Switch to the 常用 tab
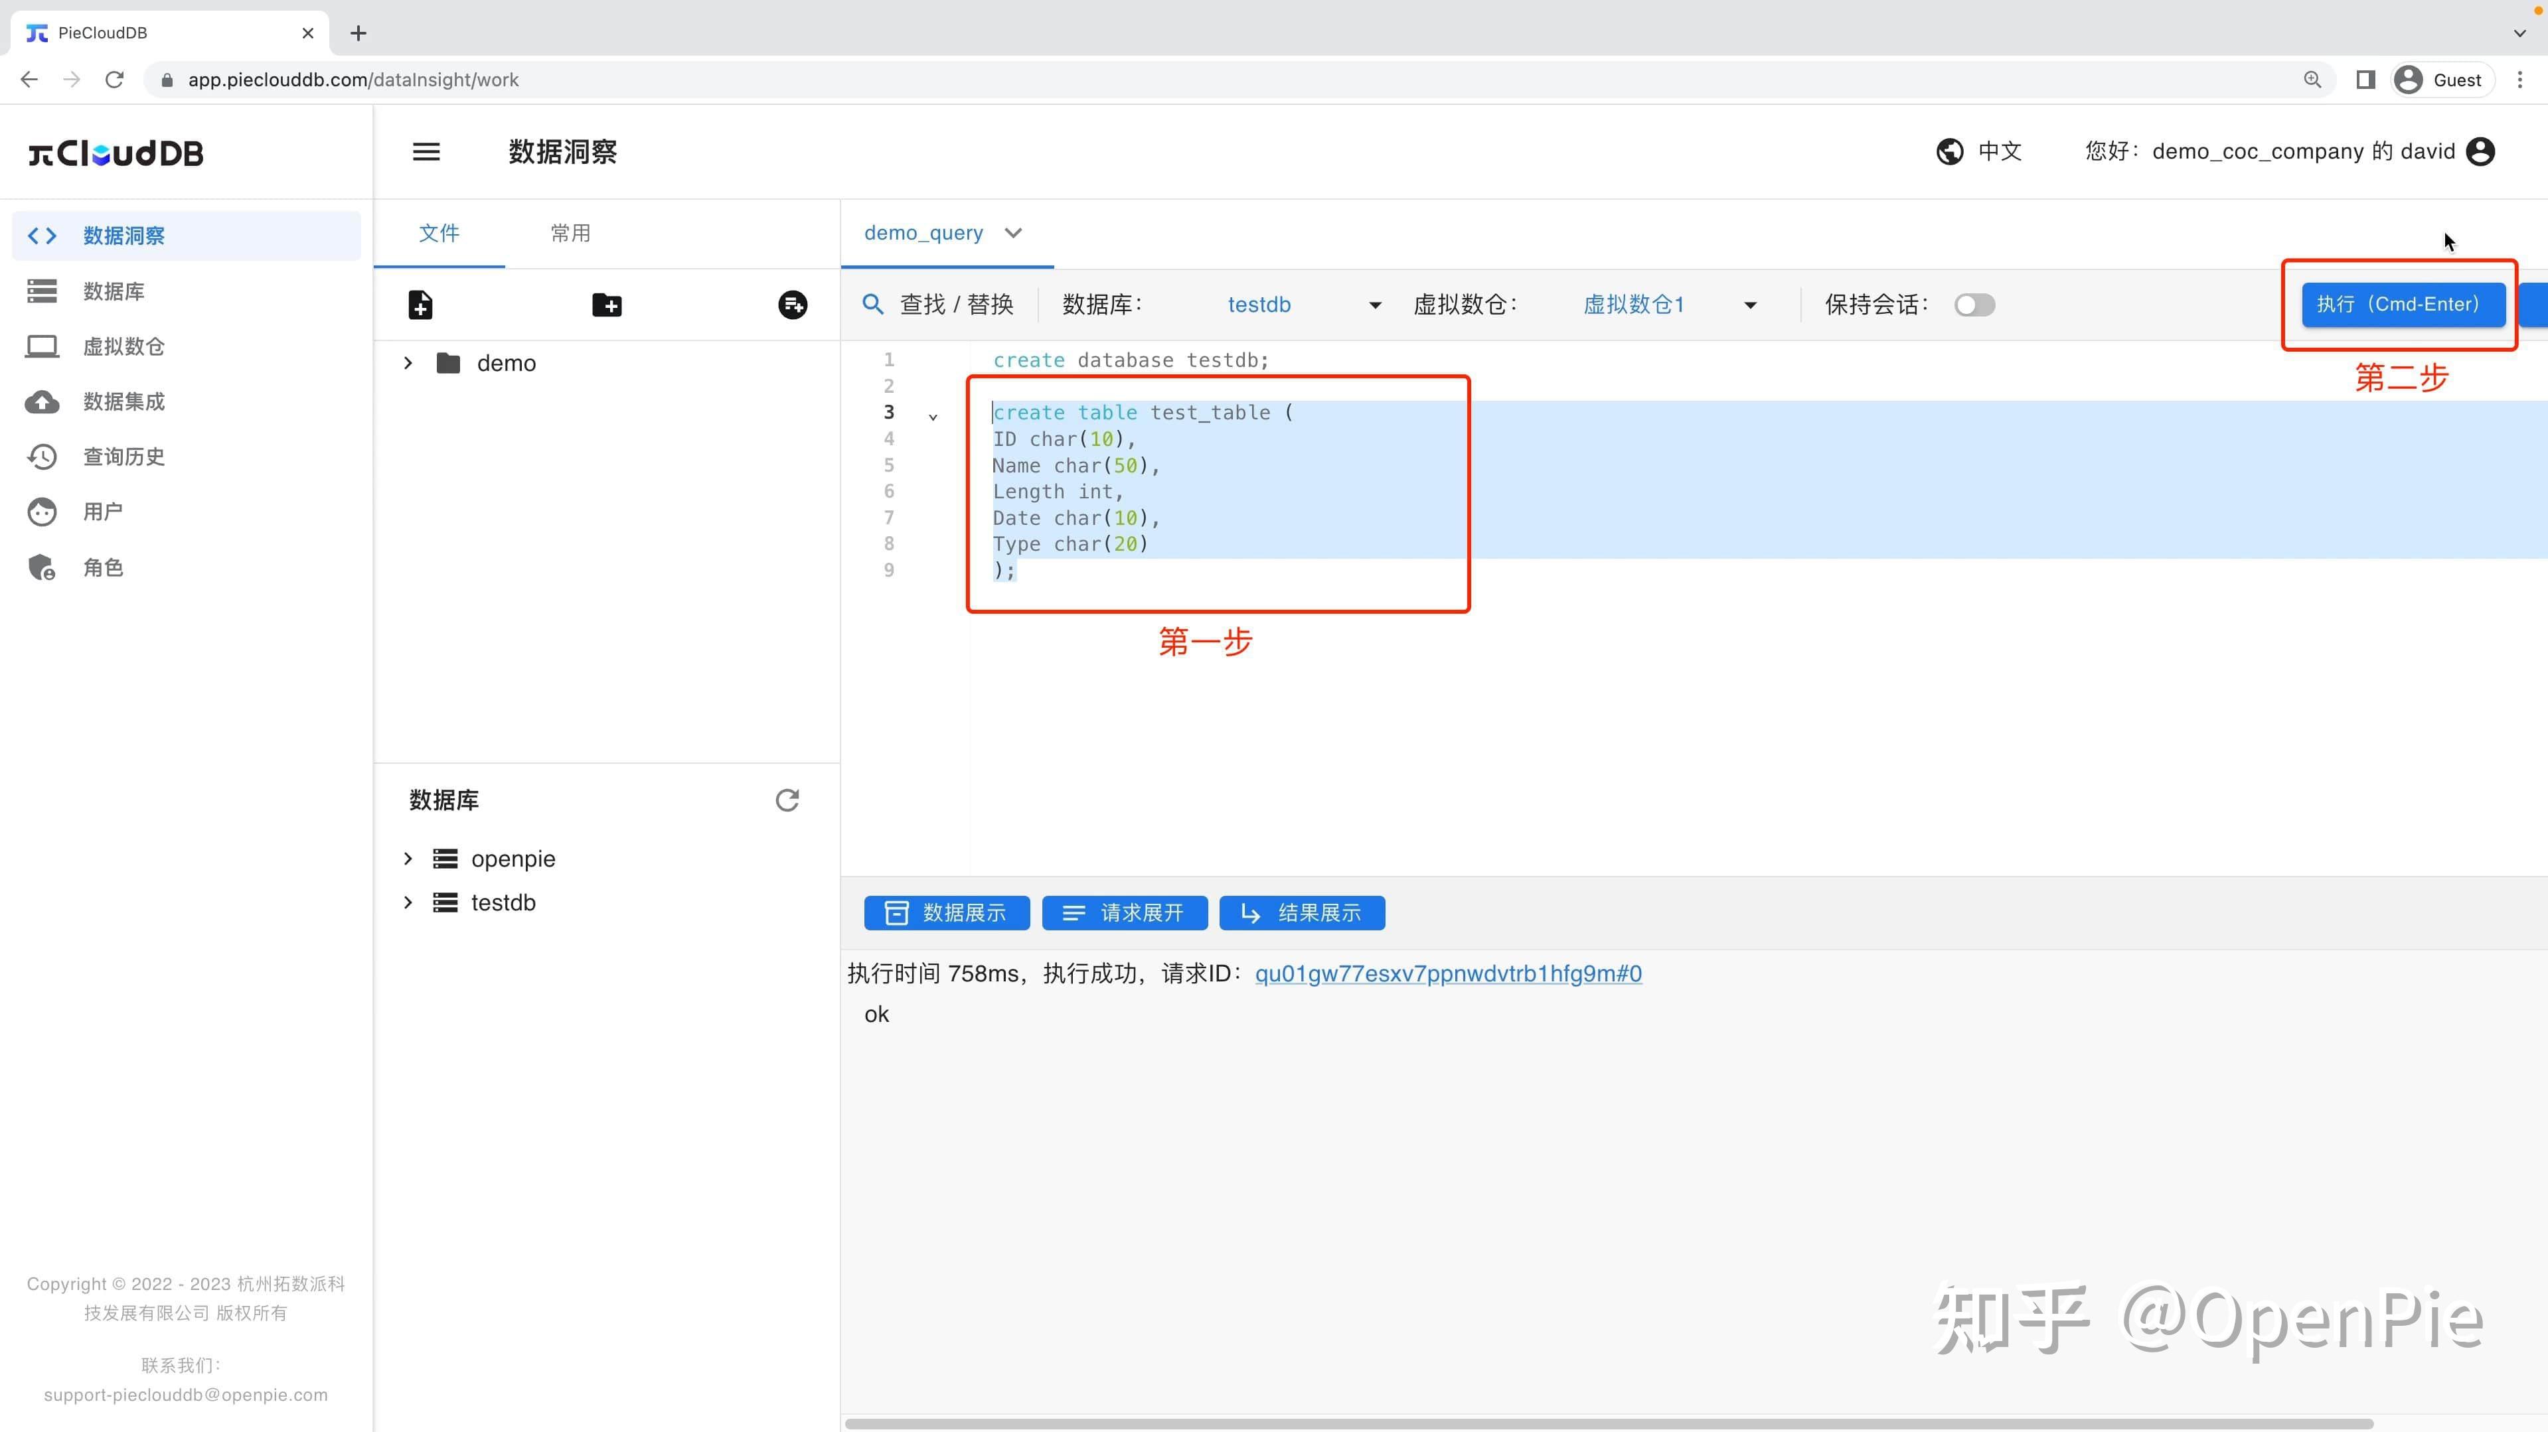2548x1432 pixels. coord(571,234)
